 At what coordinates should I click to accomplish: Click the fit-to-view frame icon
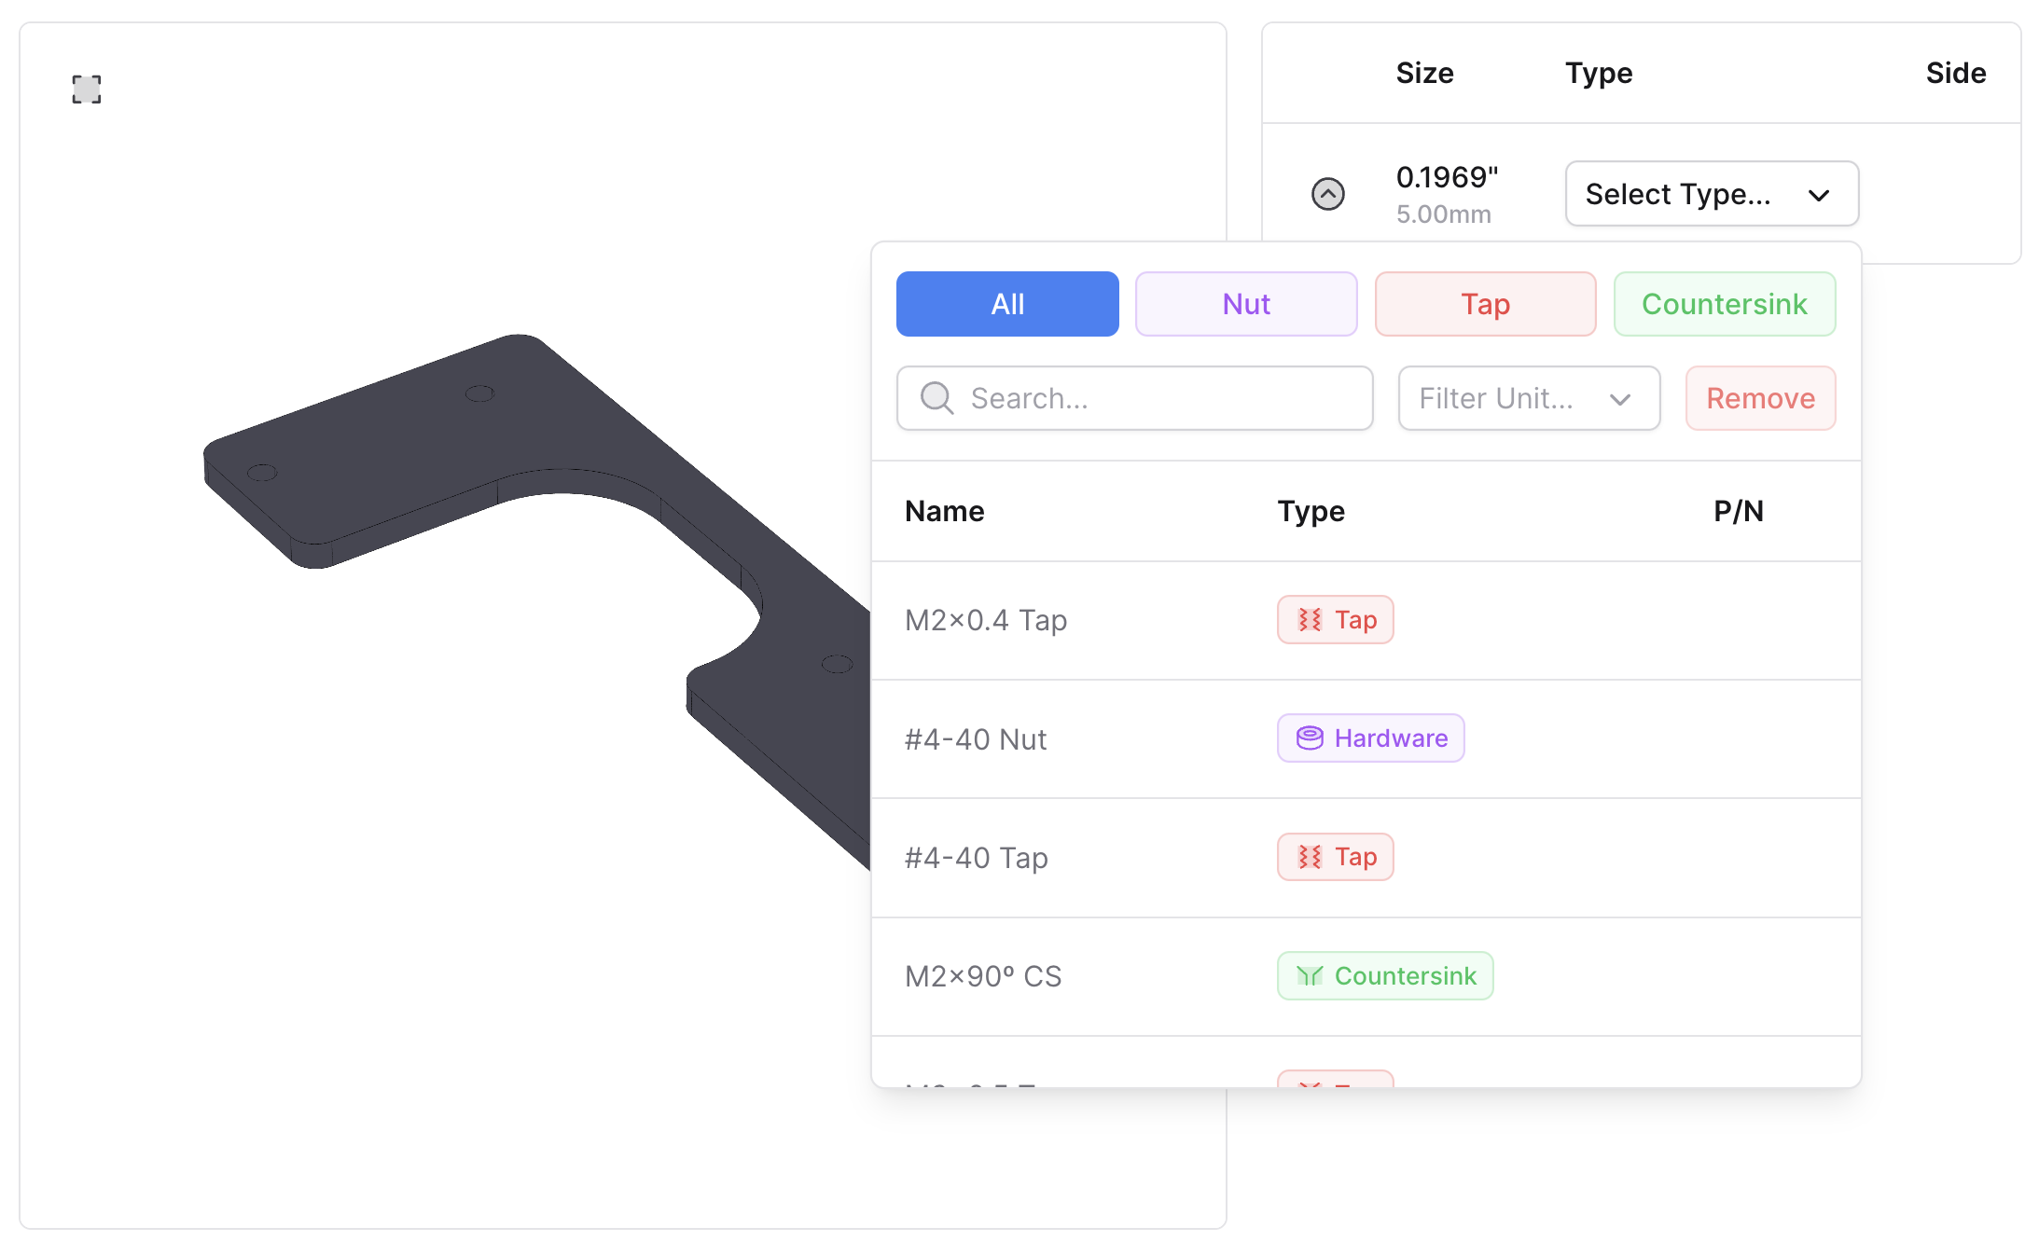click(87, 90)
